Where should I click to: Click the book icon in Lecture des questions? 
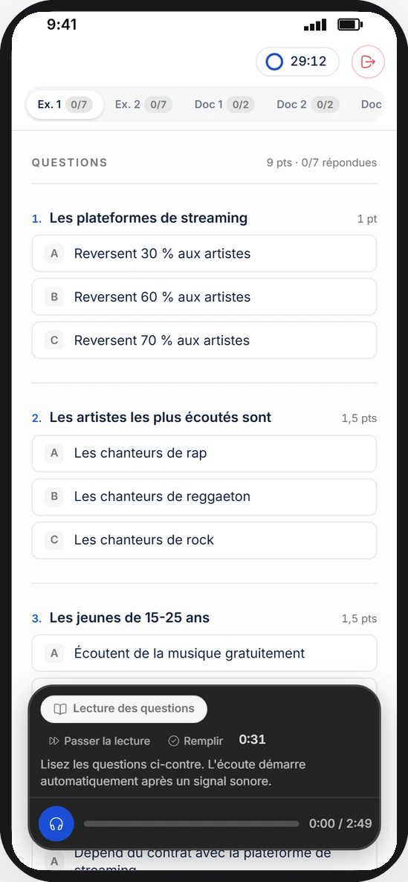[60, 710]
